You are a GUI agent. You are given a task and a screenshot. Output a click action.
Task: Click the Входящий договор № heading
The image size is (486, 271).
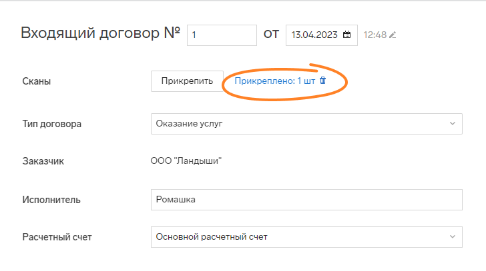[x=100, y=33]
